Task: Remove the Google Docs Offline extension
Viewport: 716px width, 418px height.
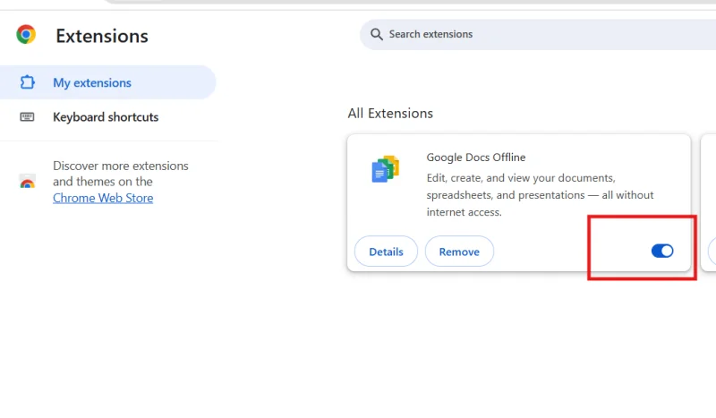Action: point(459,252)
